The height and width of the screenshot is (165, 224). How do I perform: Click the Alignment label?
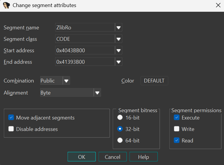click(x=16, y=93)
